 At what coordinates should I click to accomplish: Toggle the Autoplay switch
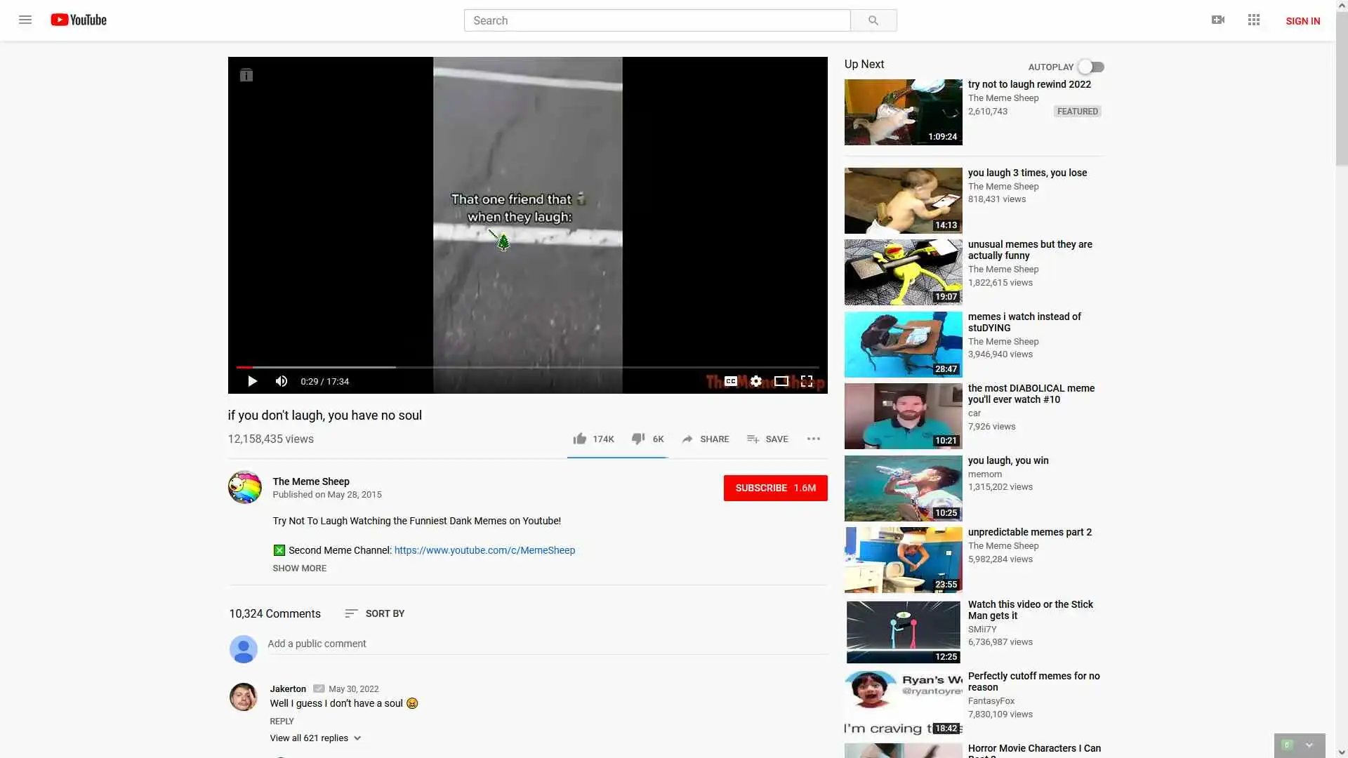[1091, 67]
